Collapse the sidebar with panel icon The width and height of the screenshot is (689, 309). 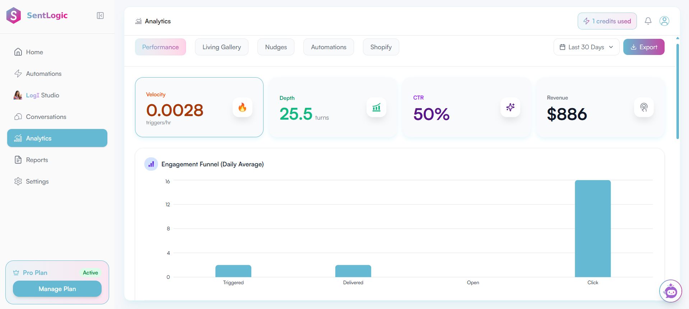coord(100,15)
